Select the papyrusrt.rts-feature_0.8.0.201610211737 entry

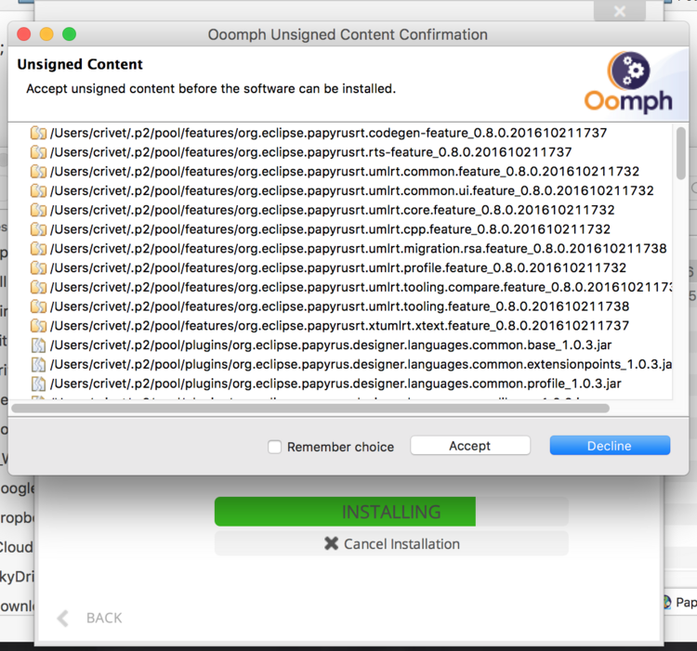pos(310,152)
